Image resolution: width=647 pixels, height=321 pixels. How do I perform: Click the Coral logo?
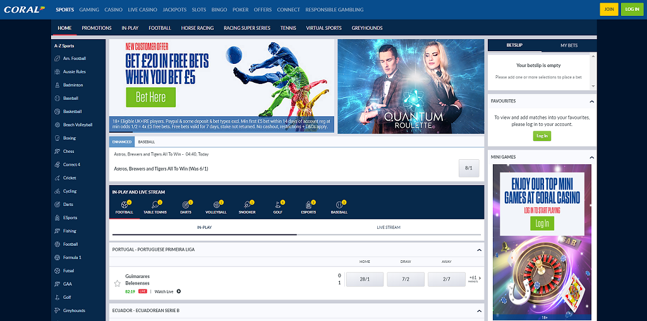coord(25,9)
